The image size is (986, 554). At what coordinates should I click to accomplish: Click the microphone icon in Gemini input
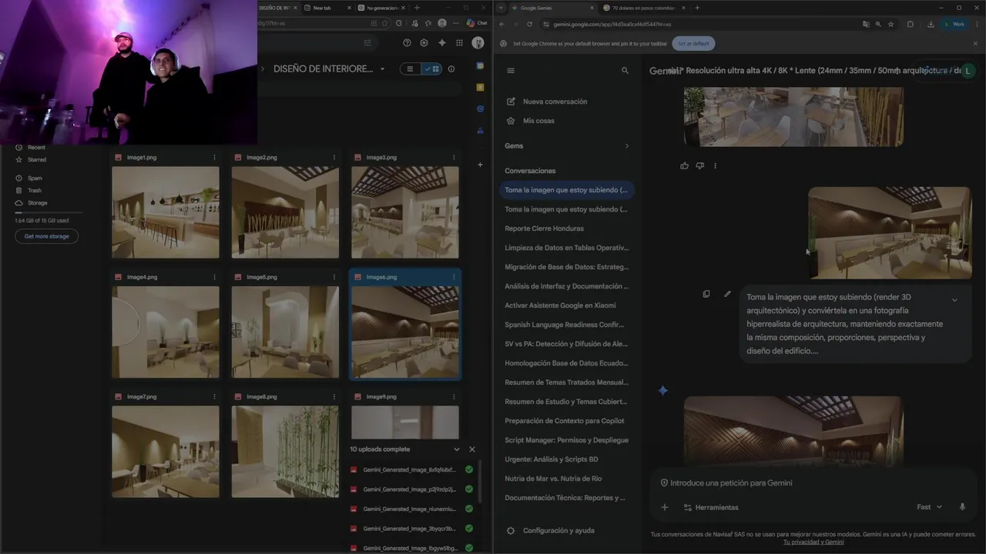[x=962, y=507]
